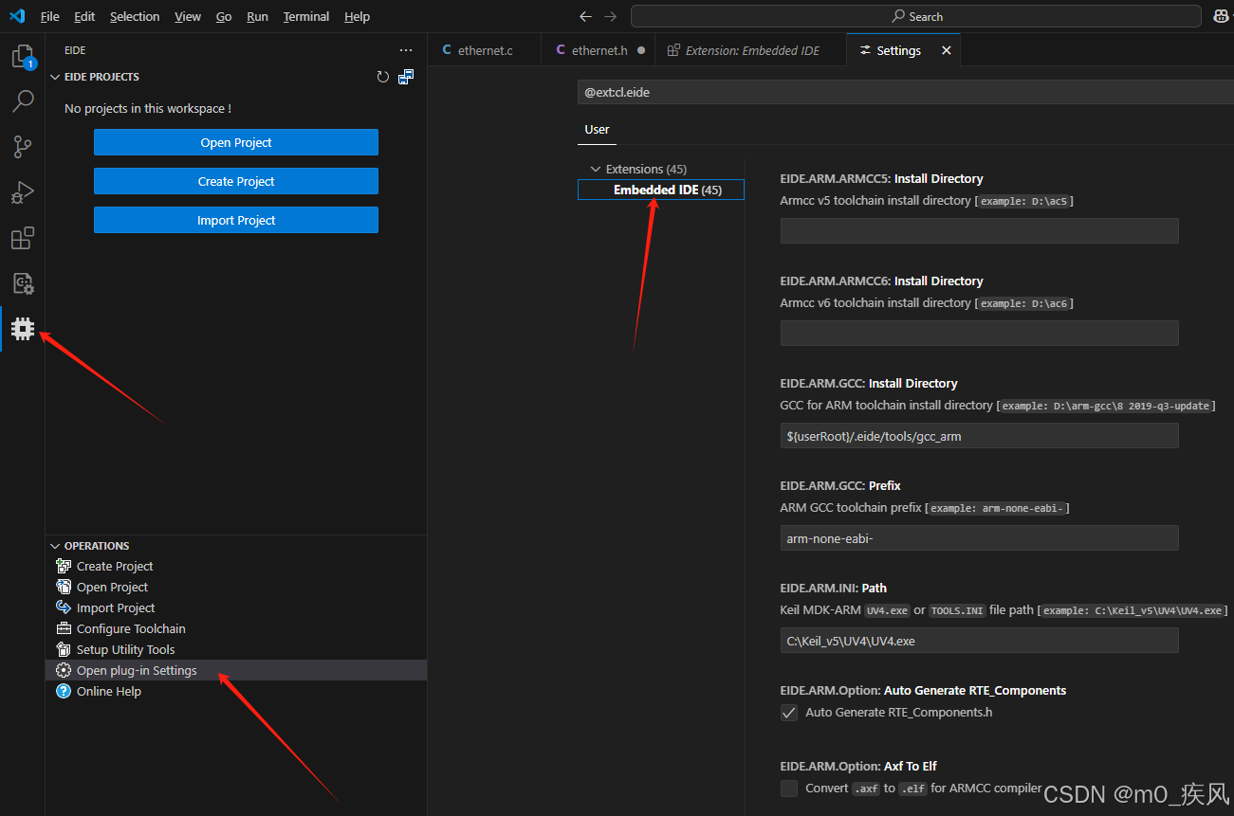Click the Open Project icon in Operations
The height and width of the screenshot is (816, 1234).
coord(64,587)
